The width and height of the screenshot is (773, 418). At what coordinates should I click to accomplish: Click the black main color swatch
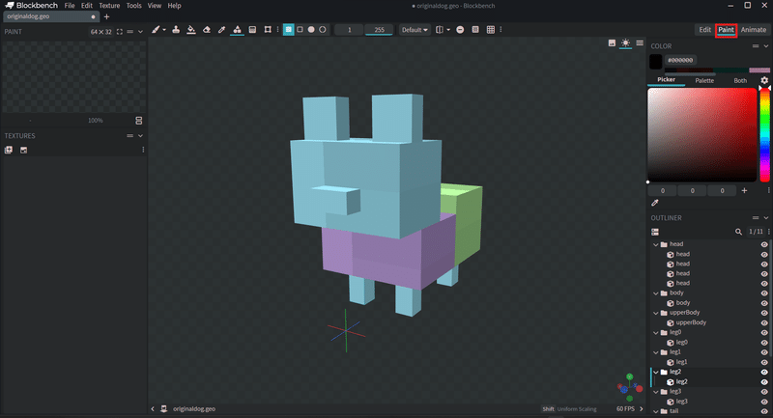coord(656,62)
